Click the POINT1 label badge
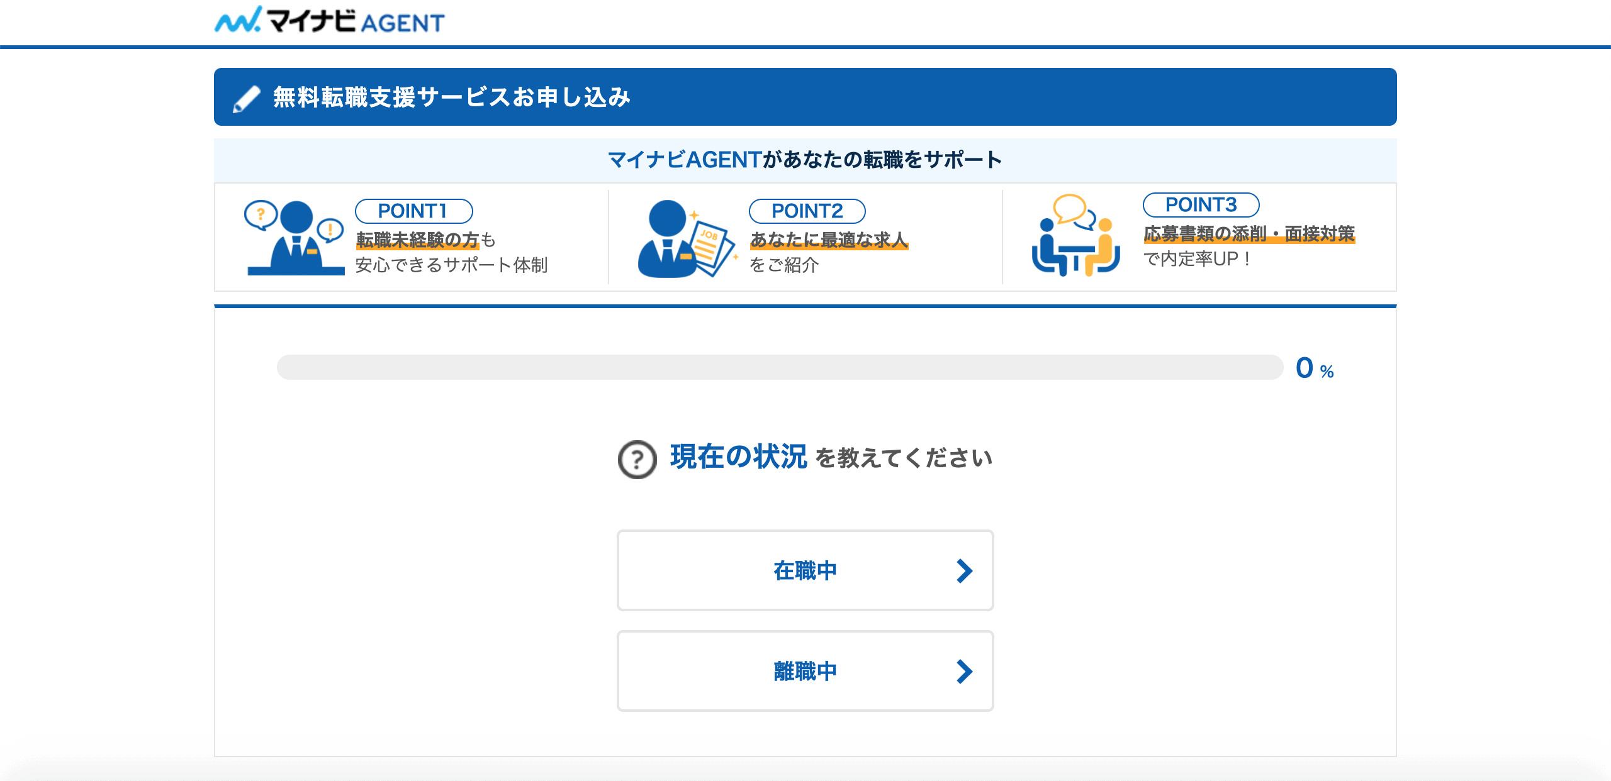 pos(413,211)
